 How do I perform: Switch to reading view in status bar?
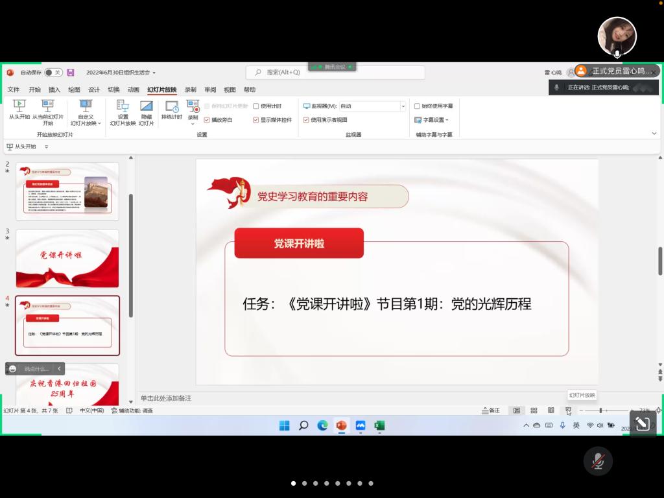551,410
